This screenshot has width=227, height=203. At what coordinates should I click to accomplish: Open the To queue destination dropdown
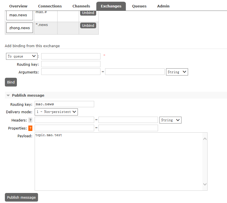coord(21,56)
